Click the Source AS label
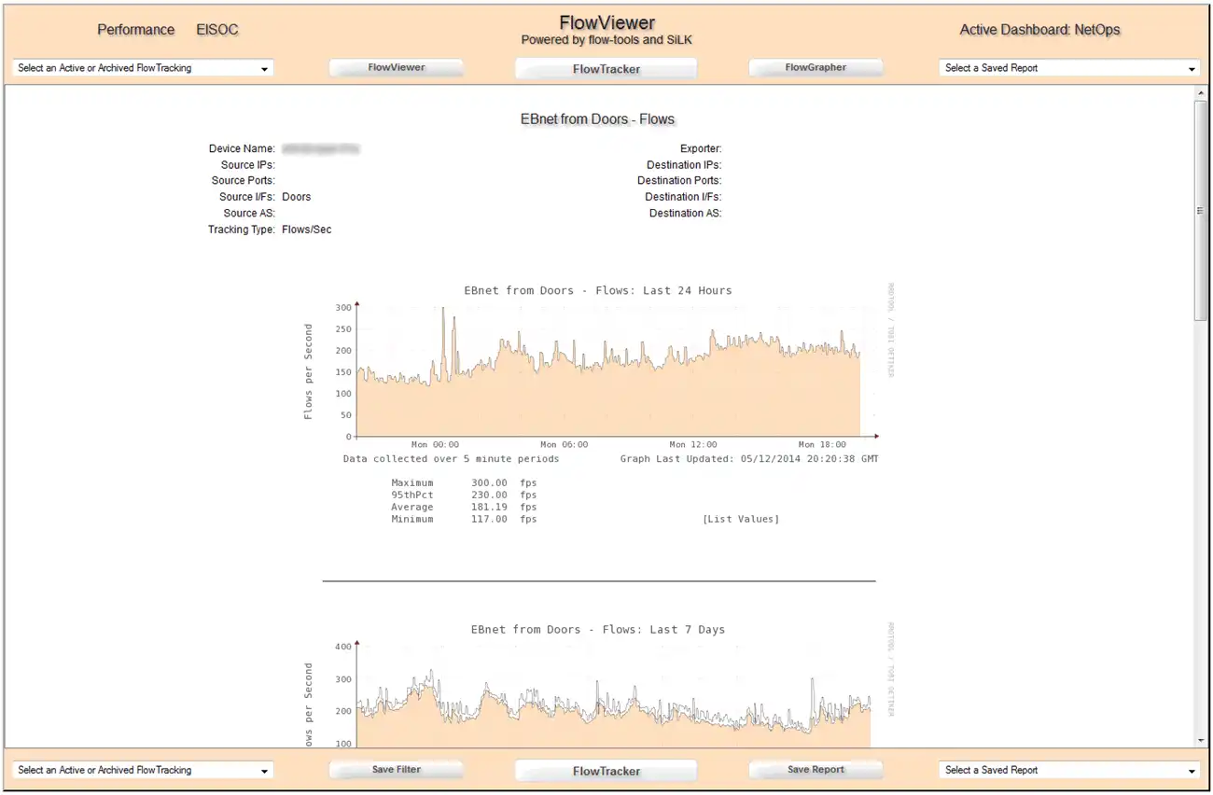The height and width of the screenshot is (795, 1213). point(248,214)
